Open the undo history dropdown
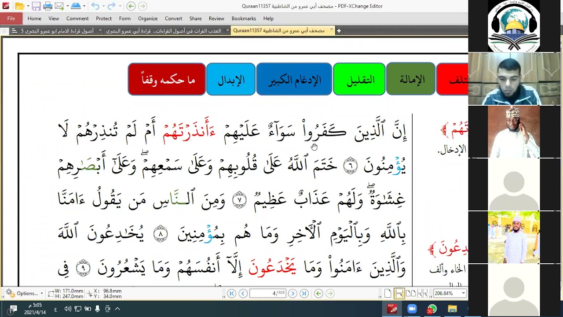The width and height of the screenshot is (563, 317). coord(102,6)
